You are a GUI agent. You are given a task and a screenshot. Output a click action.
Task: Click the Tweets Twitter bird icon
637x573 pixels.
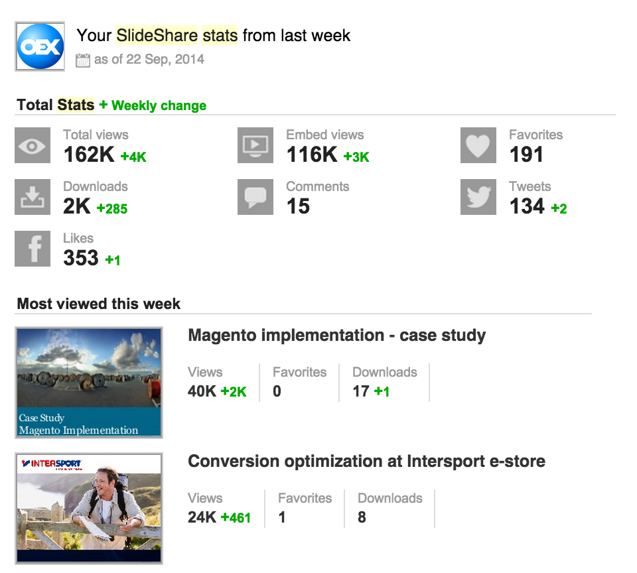pos(478,197)
